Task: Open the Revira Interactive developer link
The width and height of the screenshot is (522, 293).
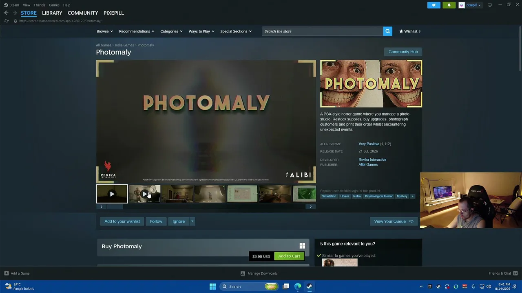Action: 372,160
